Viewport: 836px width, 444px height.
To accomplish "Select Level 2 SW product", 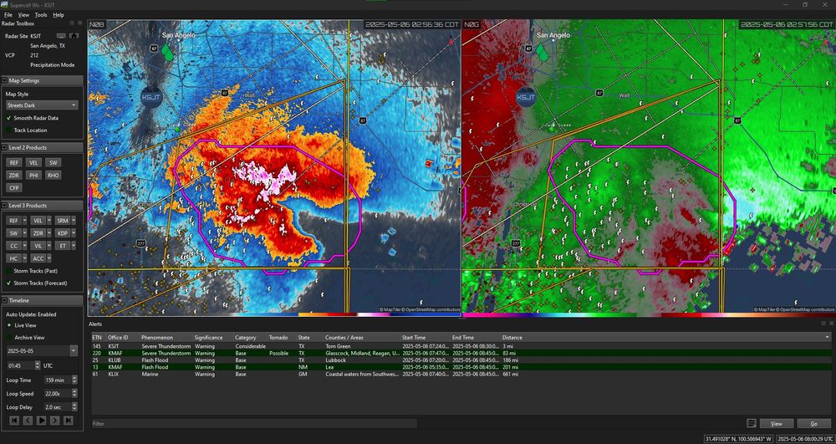I will (x=52, y=162).
